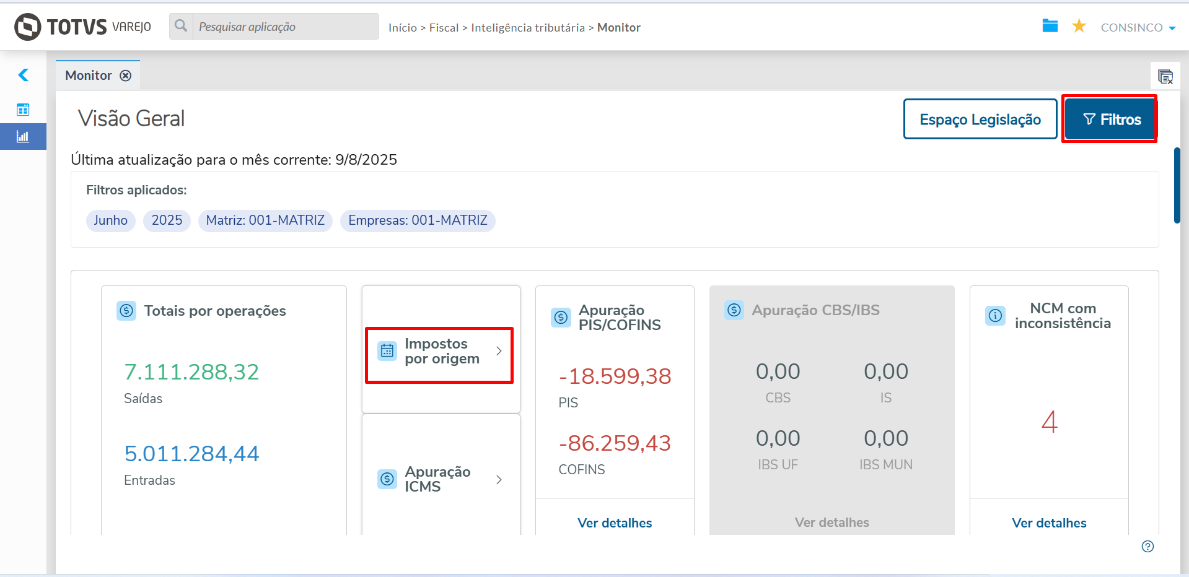Click the search magnifier icon
The height and width of the screenshot is (577, 1189).
[181, 26]
